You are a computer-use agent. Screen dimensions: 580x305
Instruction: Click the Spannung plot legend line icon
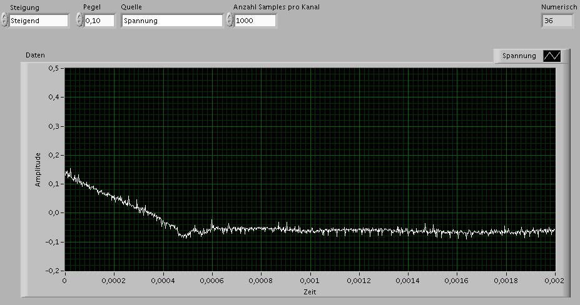tap(552, 56)
